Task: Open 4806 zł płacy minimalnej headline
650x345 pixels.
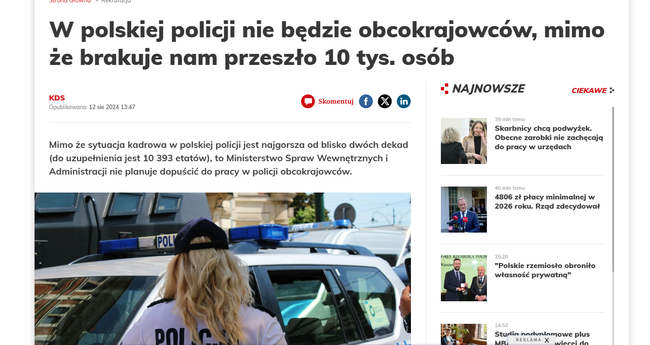Action: (x=547, y=202)
